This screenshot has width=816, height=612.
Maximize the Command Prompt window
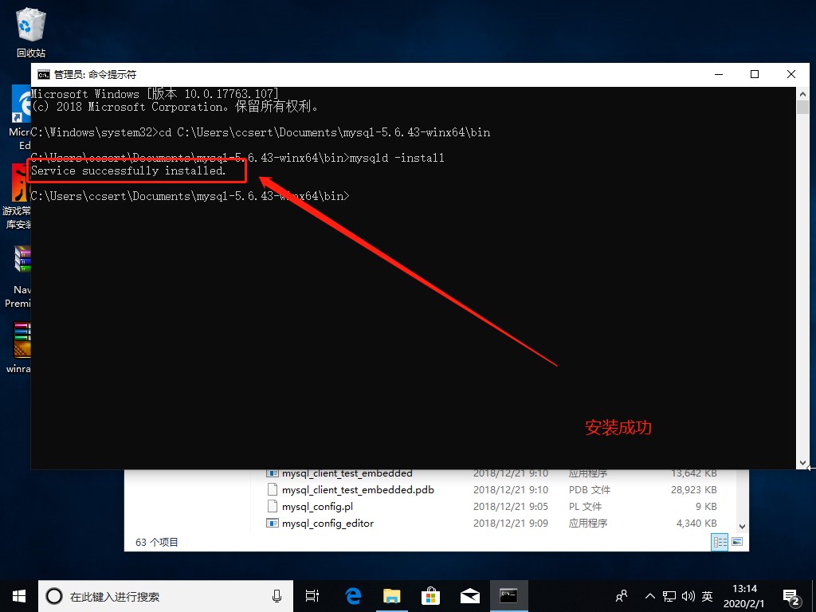[x=755, y=74]
